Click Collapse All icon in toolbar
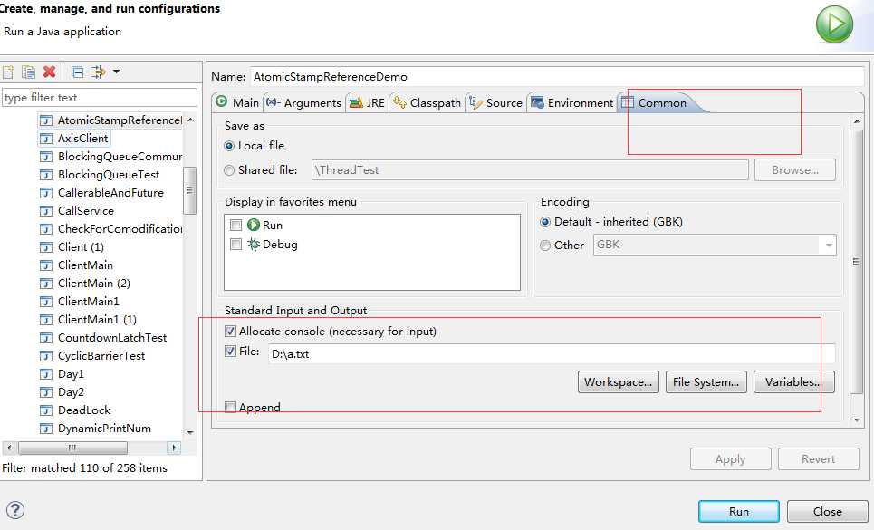The image size is (874, 530). point(78,72)
